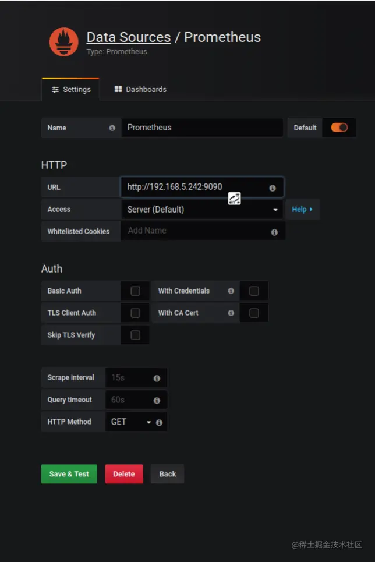Check the With CA Cert checkbox
Viewport: 375px width, 562px height.
254,313
